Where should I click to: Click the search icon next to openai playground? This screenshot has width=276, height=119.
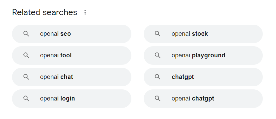[x=158, y=55]
